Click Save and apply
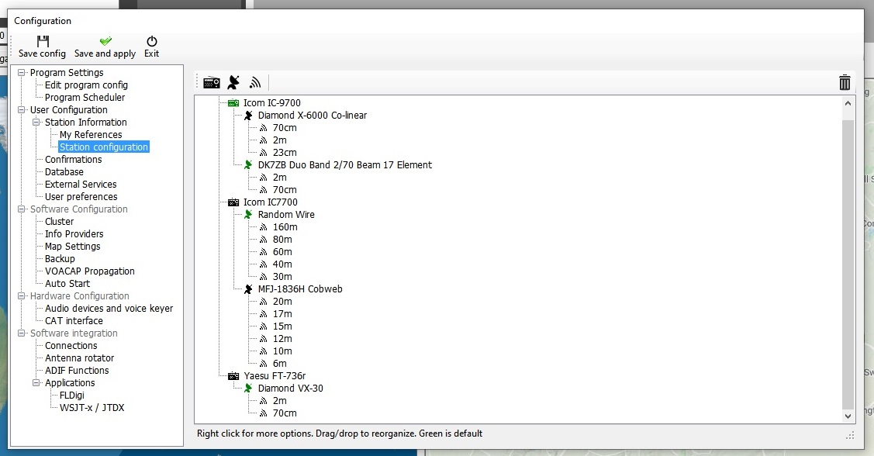This screenshot has width=874, height=456. pyautogui.click(x=105, y=47)
